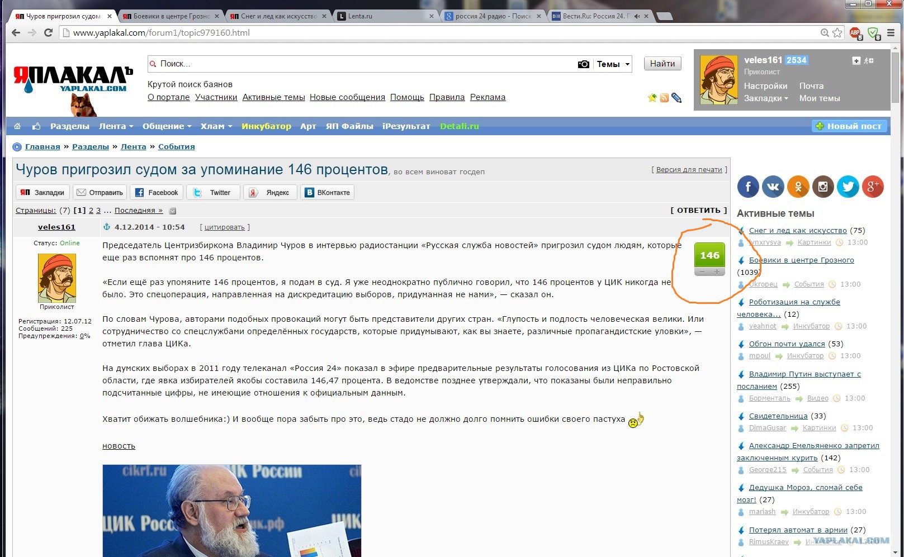Switch to the россия 24 радио search tab

(x=493, y=16)
